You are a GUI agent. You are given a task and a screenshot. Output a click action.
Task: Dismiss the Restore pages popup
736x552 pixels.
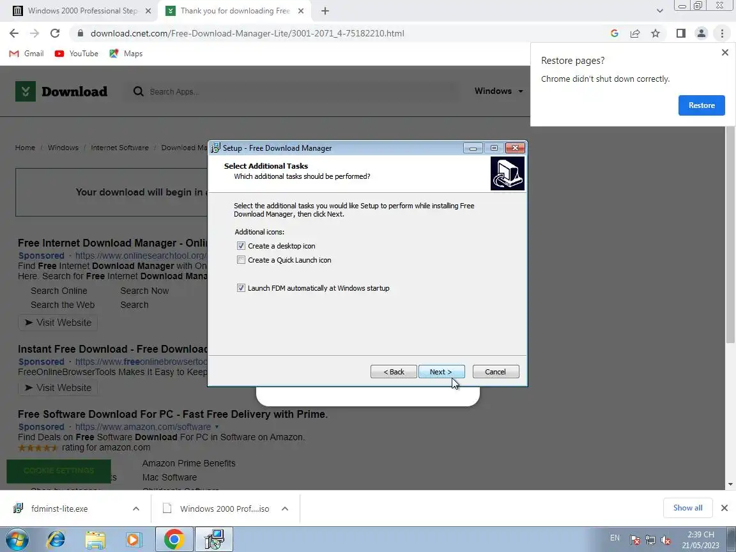click(x=724, y=52)
